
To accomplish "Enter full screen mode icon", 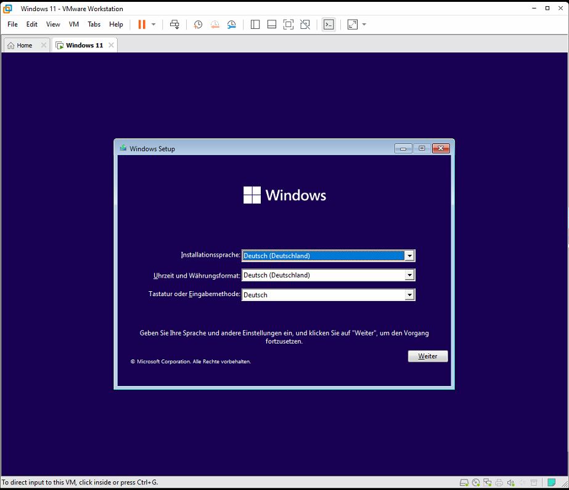I will pyautogui.click(x=288, y=25).
